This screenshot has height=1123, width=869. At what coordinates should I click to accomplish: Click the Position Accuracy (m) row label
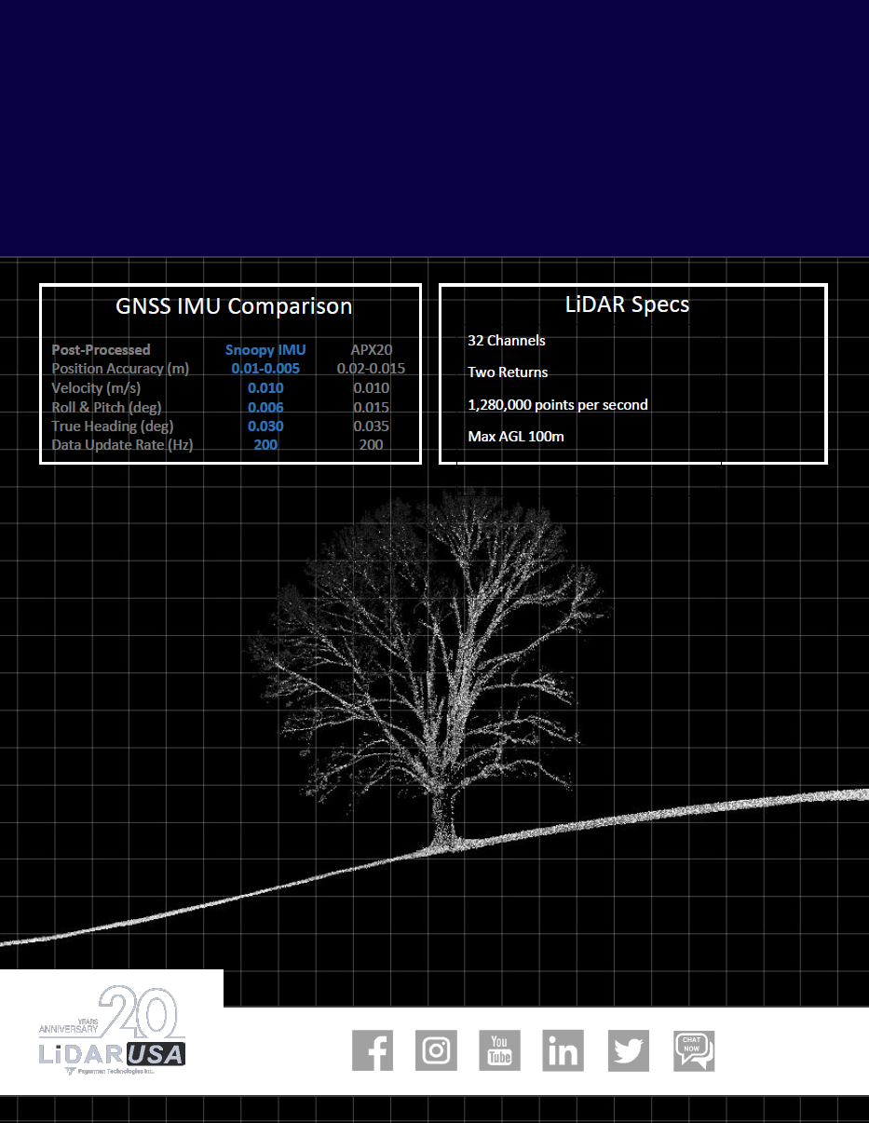pos(120,369)
